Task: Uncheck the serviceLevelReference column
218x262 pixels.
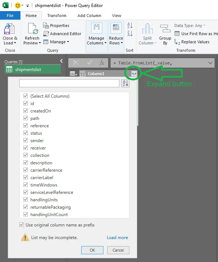Action: 26,192
